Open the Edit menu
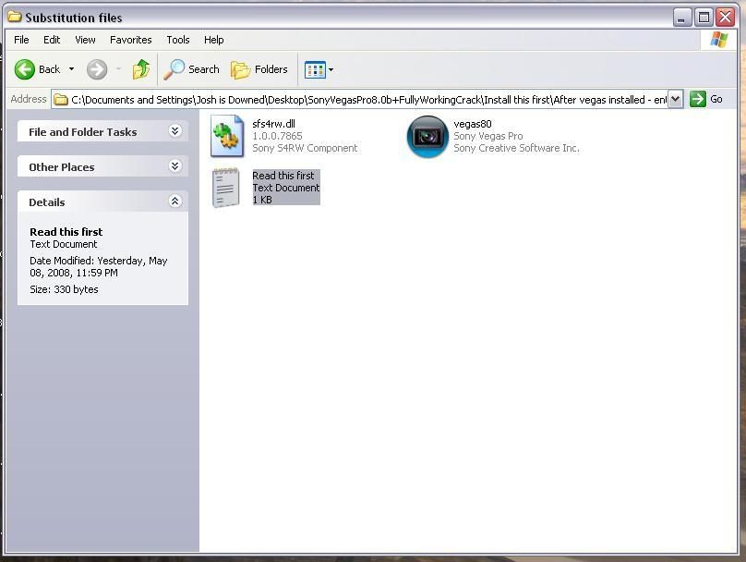This screenshot has width=746, height=562. pyautogui.click(x=52, y=40)
